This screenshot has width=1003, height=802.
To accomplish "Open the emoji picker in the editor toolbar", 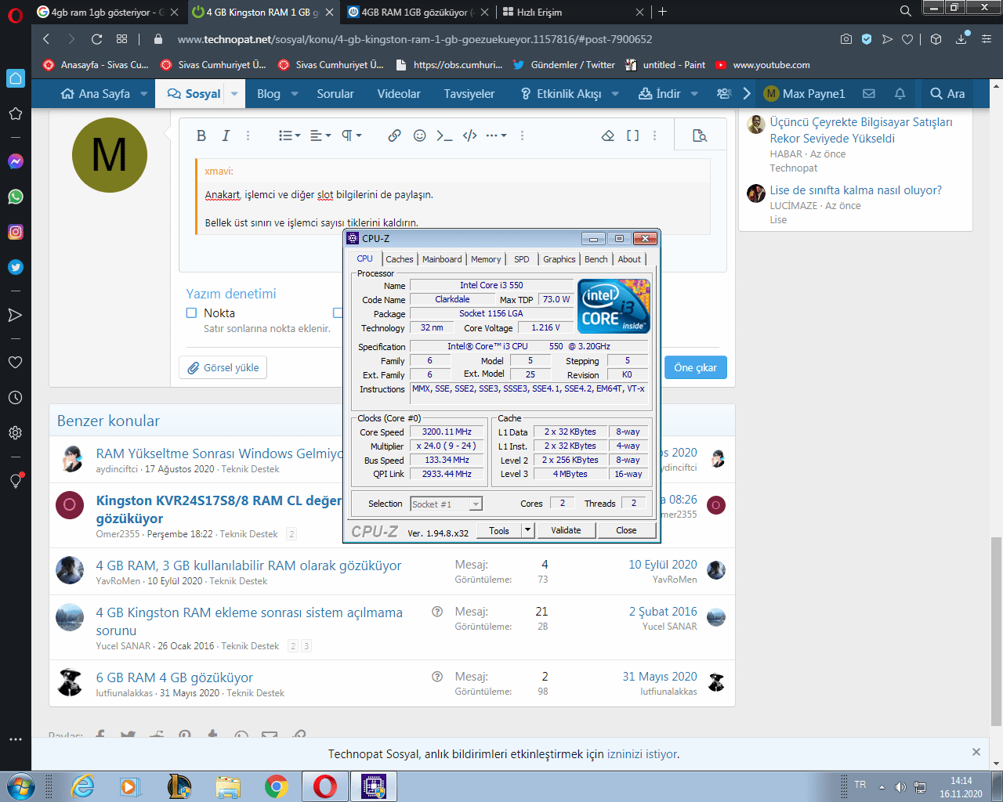I will pyautogui.click(x=419, y=135).
